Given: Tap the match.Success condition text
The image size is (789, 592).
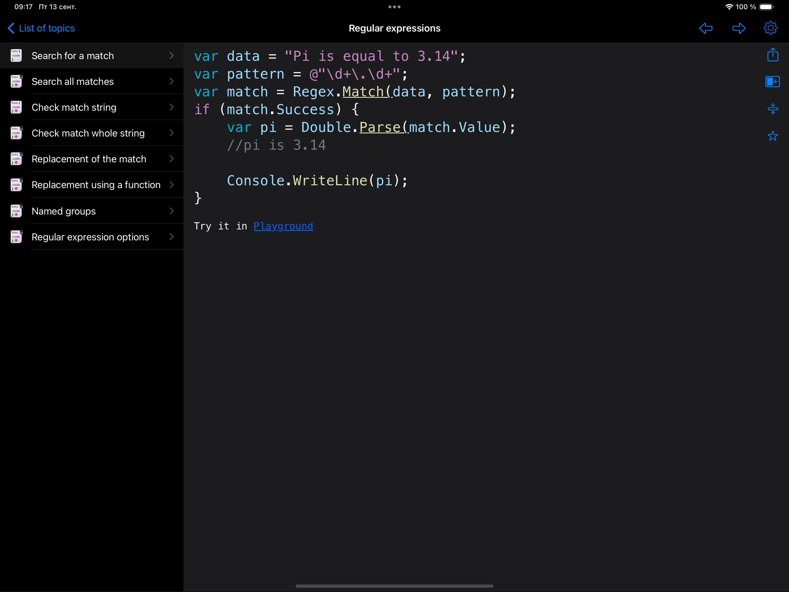Looking at the screenshot, I should coord(281,110).
